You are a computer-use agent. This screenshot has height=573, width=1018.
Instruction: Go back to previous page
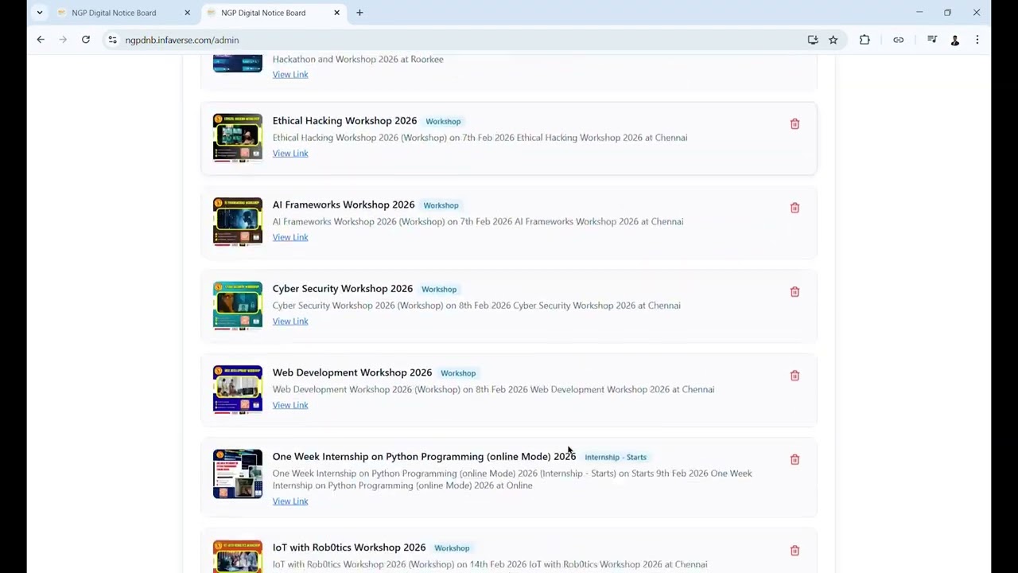click(41, 40)
